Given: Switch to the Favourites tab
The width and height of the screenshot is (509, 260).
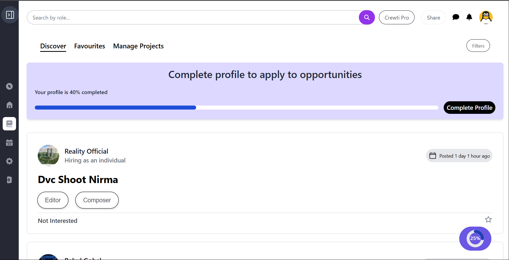Looking at the screenshot, I should click(x=90, y=46).
